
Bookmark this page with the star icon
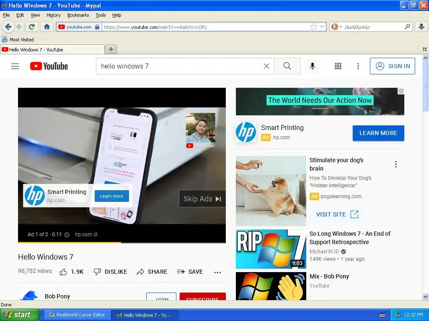[x=313, y=27]
